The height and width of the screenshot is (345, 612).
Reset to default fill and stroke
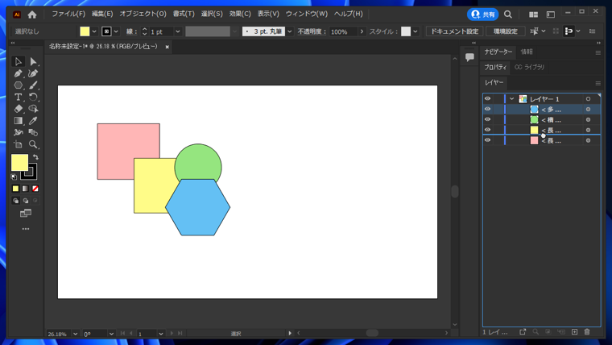(x=14, y=177)
